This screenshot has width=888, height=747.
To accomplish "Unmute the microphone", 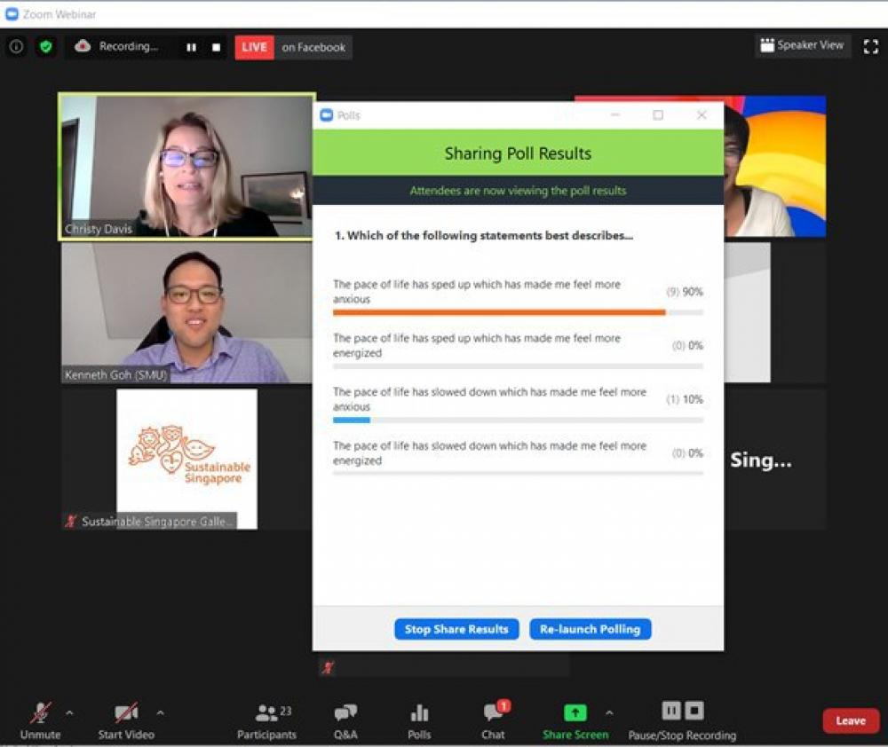I will click(x=40, y=720).
